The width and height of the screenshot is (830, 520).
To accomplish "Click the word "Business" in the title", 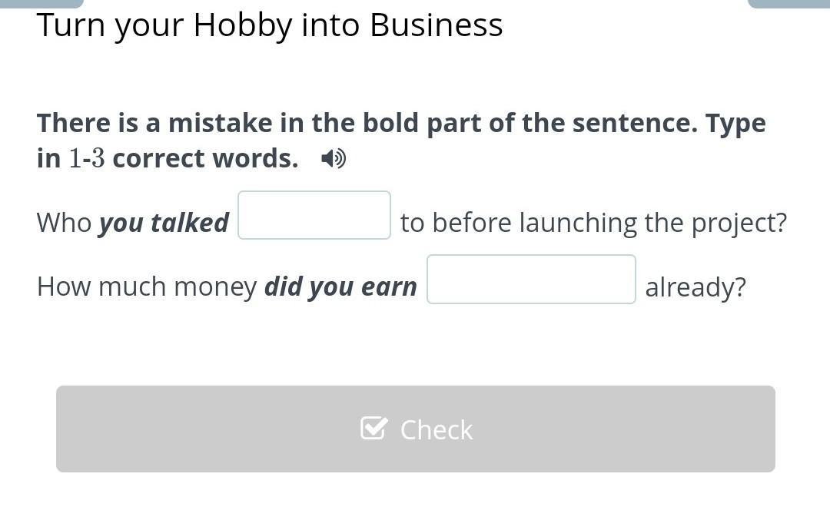I will pos(436,25).
